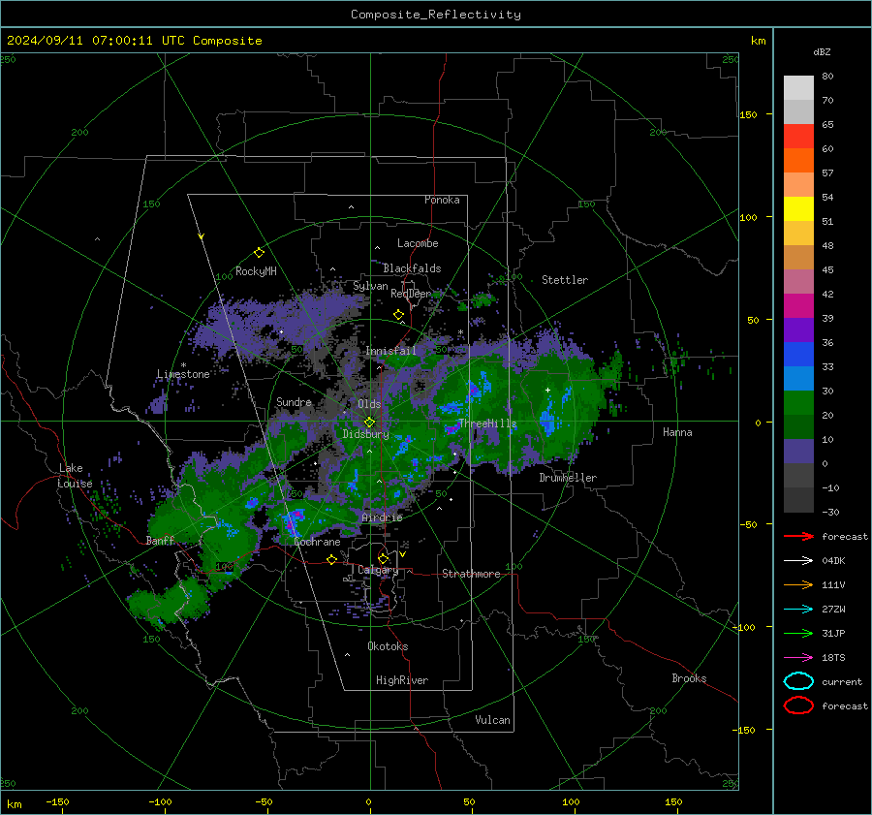Screen dimensions: 872x815
Task: Click the yellow diamond marker below RedDeer
Action: [x=399, y=315]
